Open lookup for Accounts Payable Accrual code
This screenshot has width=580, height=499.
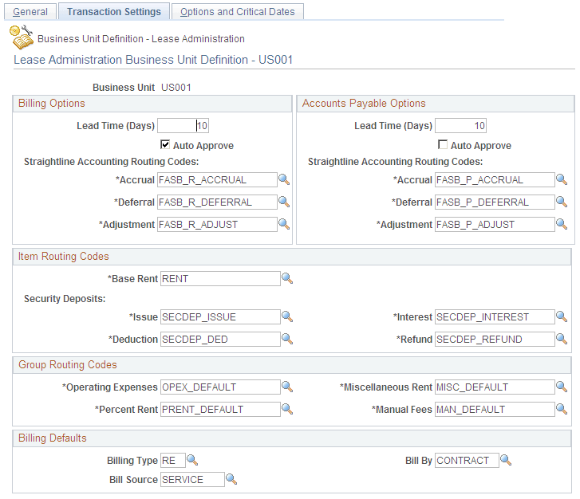[562, 179]
